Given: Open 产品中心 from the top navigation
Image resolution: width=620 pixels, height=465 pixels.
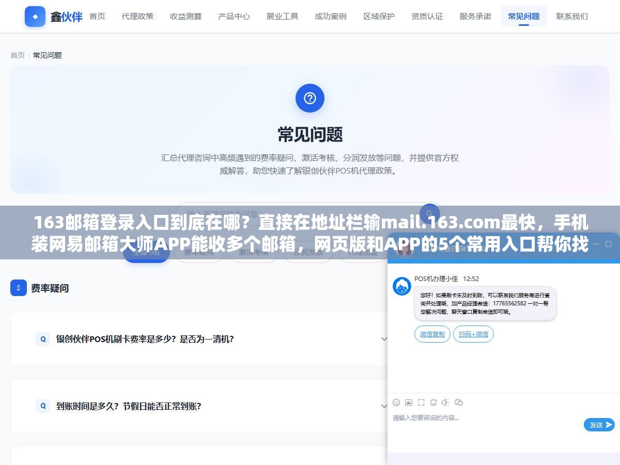Looking at the screenshot, I should (234, 17).
